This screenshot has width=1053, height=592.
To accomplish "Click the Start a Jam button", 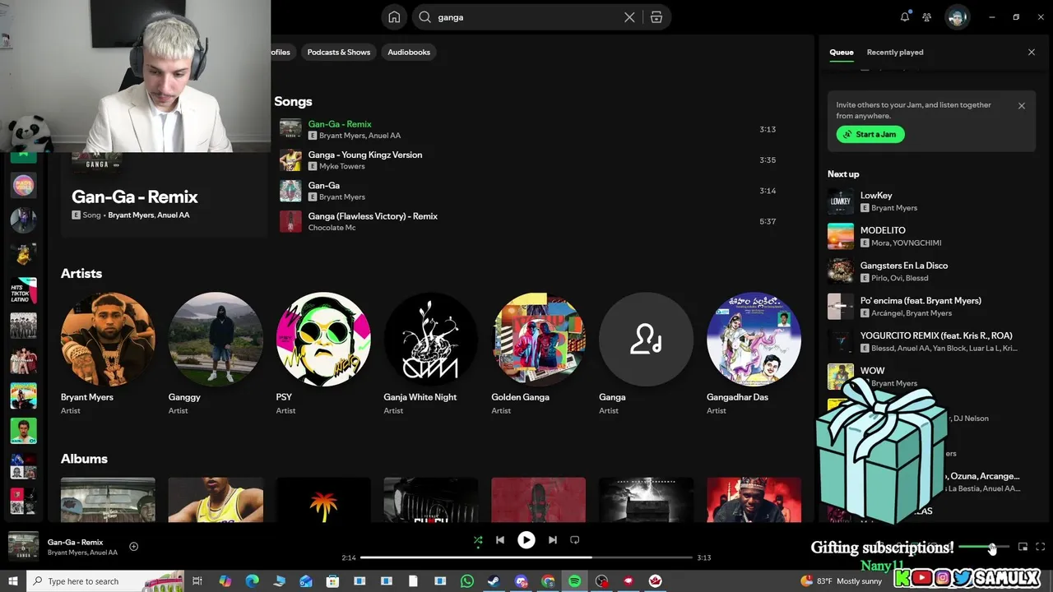I will tap(870, 134).
